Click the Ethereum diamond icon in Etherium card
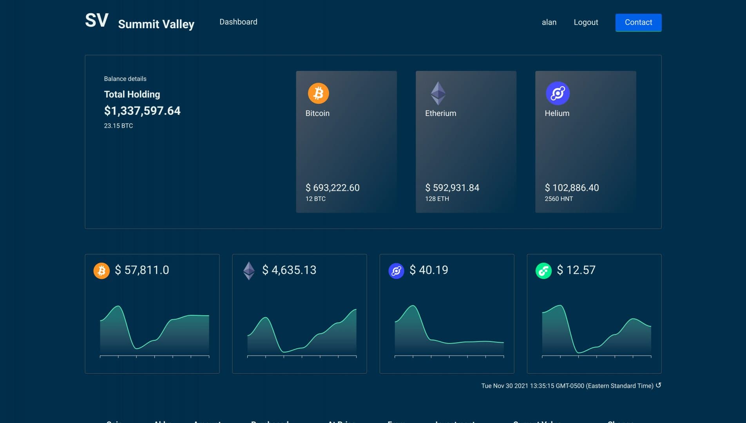 (438, 93)
